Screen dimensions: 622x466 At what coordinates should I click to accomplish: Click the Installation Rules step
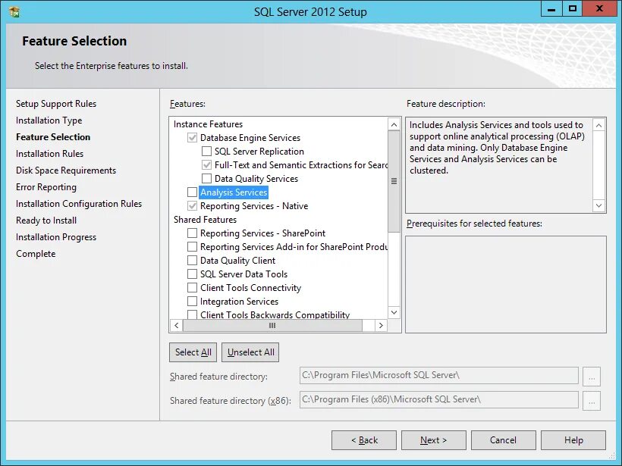(x=49, y=154)
